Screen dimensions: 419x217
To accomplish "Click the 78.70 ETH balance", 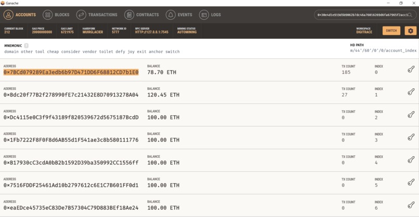I will [162, 72].
